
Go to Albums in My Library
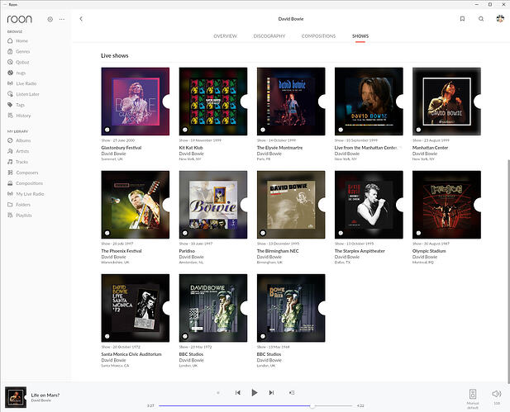pos(23,140)
